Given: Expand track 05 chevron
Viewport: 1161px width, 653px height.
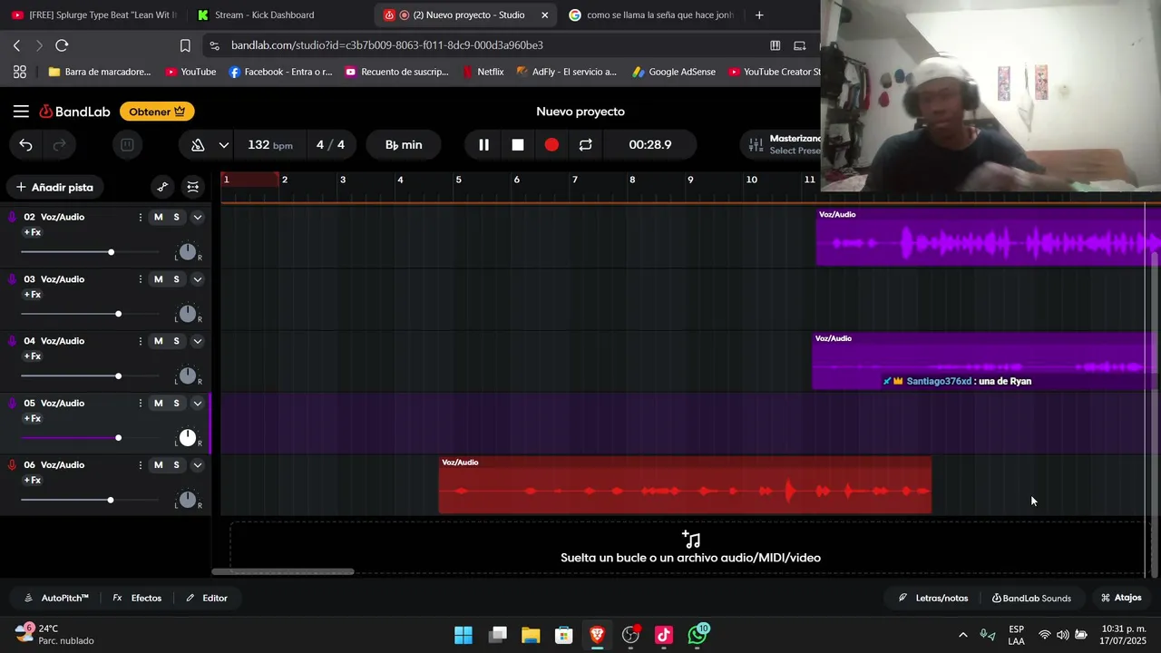Looking at the screenshot, I should pos(197,404).
